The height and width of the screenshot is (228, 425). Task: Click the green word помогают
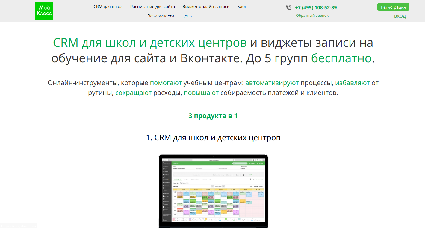pyautogui.click(x=166, y=83)
